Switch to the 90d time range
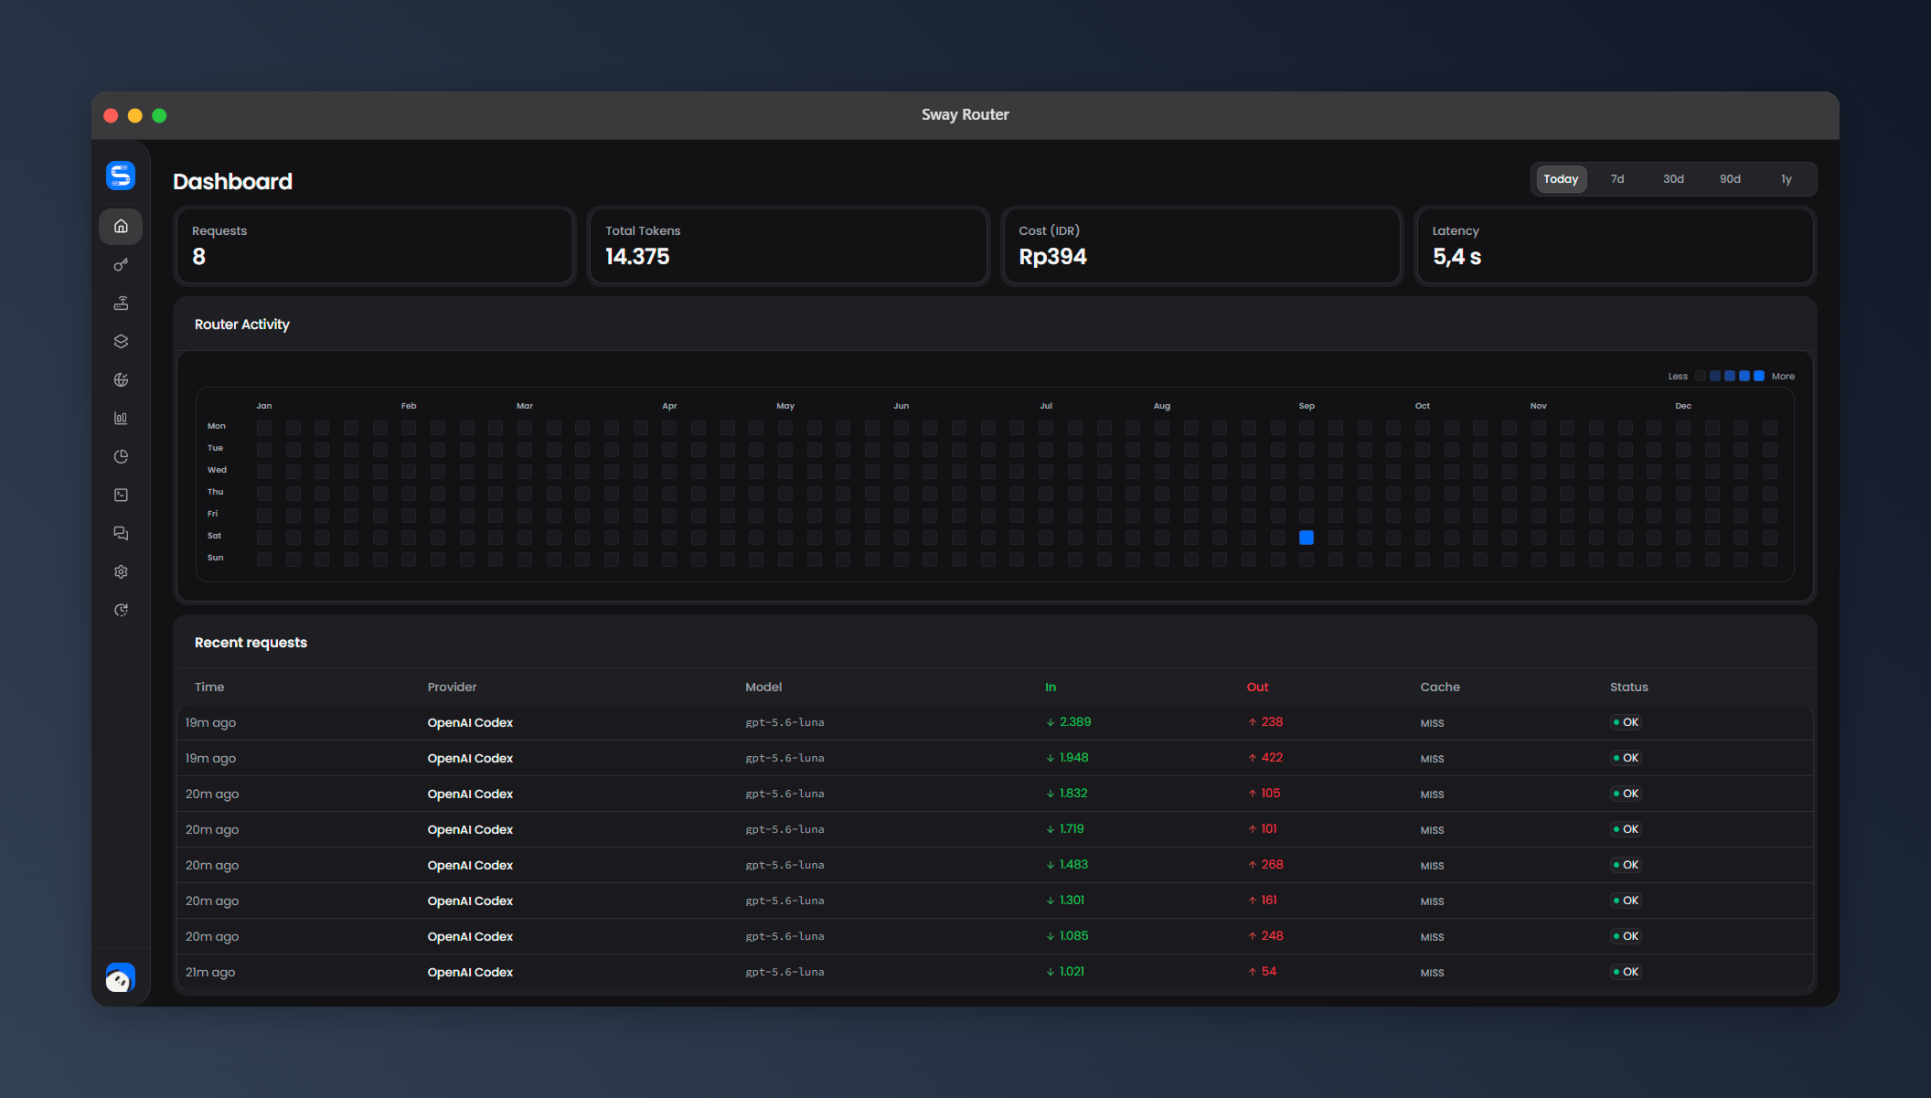This screenshot has height=1098, width=1931. [1730, 179]
